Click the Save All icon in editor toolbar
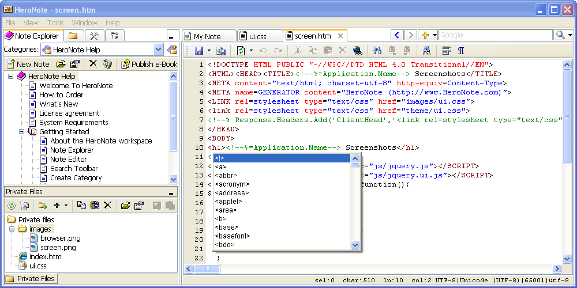Screen dimensions: 577x288 click(x=221, y=50)
